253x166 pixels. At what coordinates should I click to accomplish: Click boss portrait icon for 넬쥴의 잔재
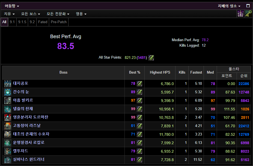(8, 109)
